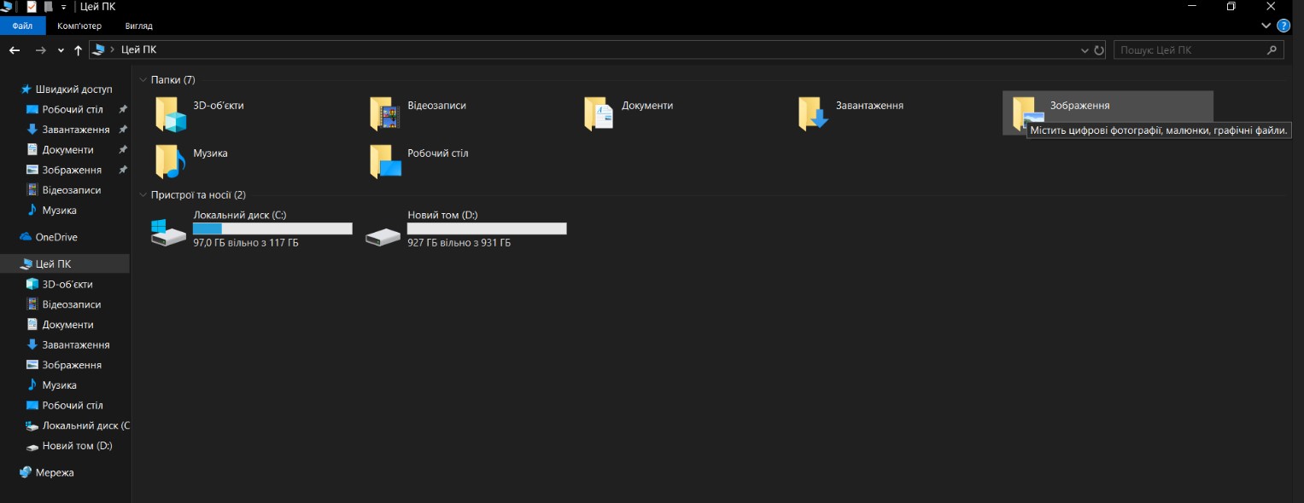The width and height of the screenshot is (1304, 503).
Task: Click '927 ГБ вільно з 931 ГБ' text
Action: [459, 243]
